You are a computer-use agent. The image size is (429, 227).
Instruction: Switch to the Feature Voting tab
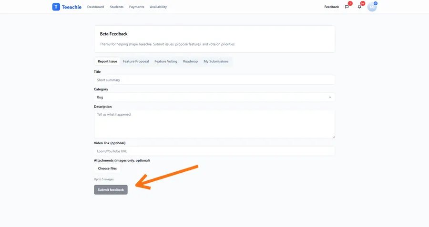click(166, 61)
